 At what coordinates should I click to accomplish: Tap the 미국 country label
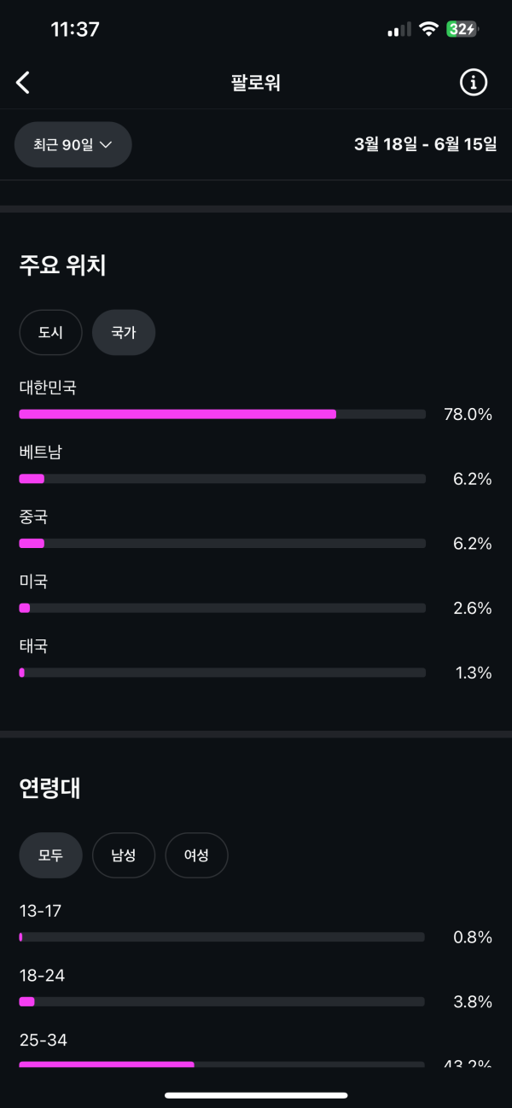point(33,581)
